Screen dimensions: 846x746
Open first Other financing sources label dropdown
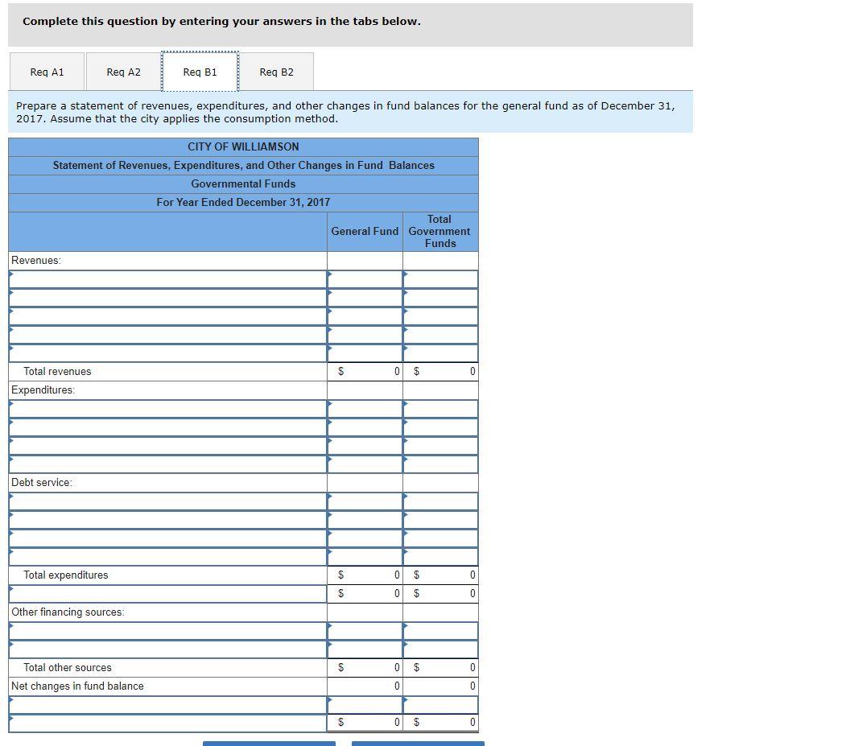pyautogui.click(x=167, y=631)
